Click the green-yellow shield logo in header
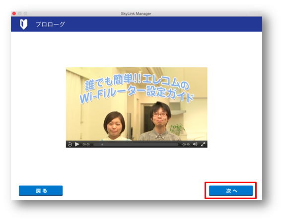 click(24, 24)
